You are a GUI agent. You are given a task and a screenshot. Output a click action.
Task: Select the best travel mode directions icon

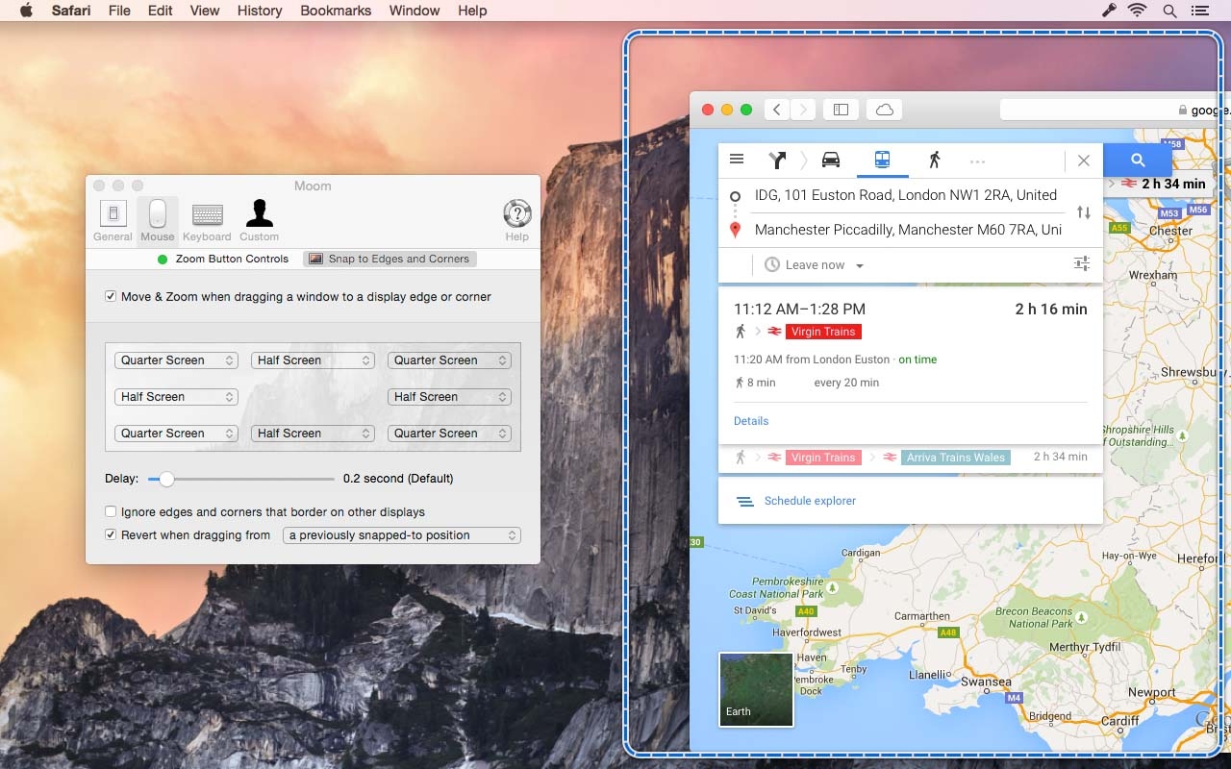point(777,161)
